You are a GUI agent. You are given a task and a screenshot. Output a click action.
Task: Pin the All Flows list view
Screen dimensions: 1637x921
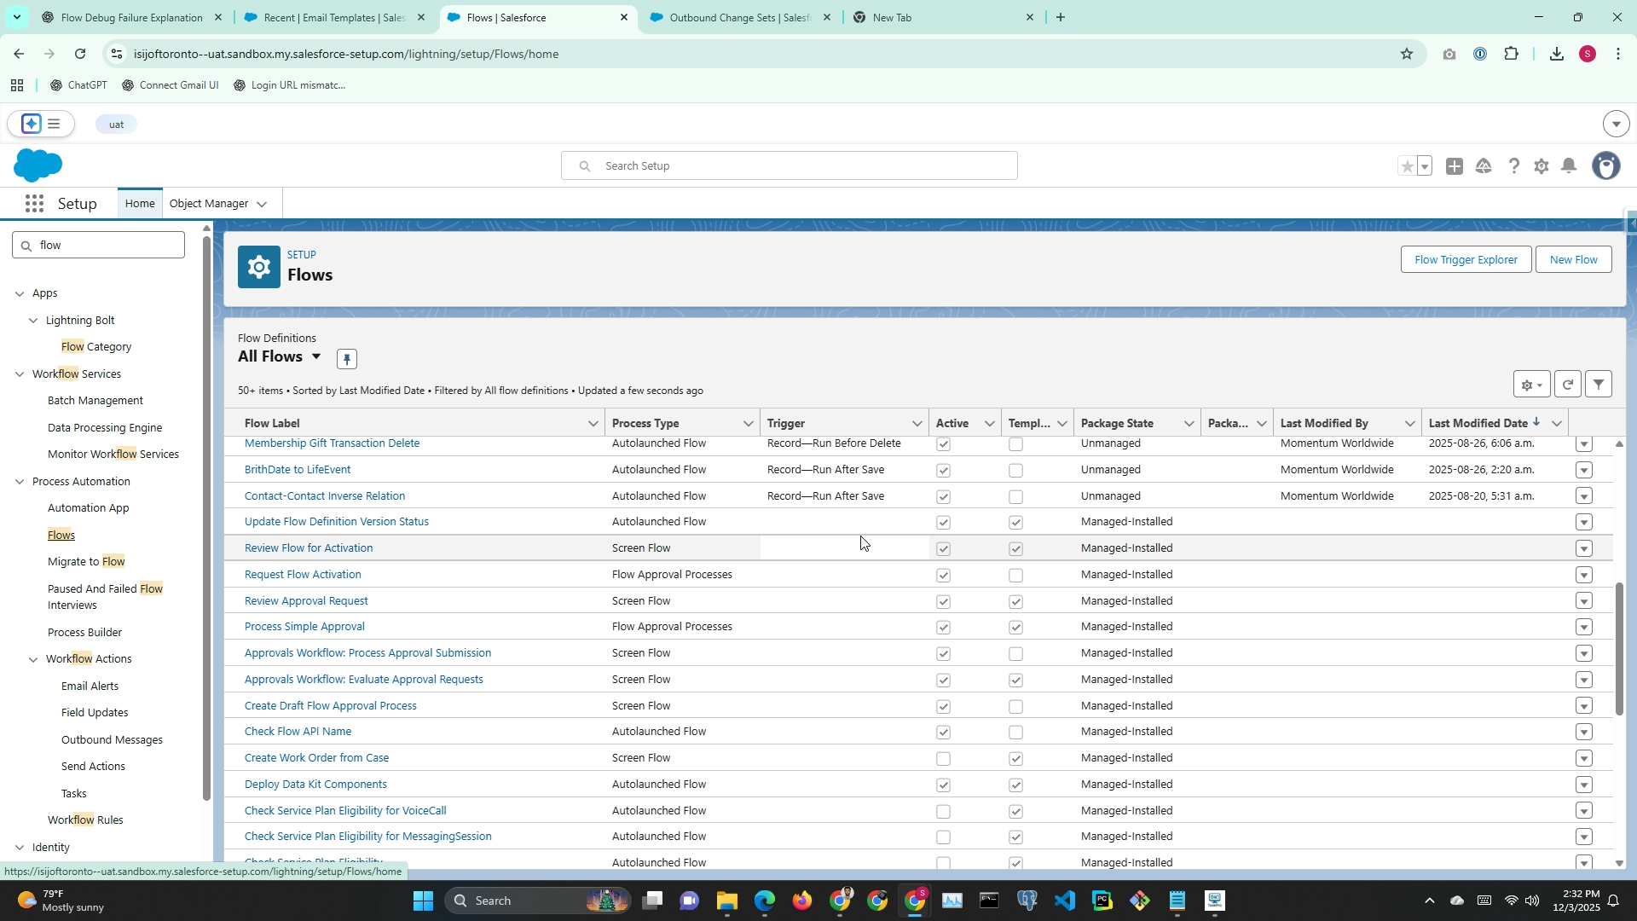coord(346,359)
